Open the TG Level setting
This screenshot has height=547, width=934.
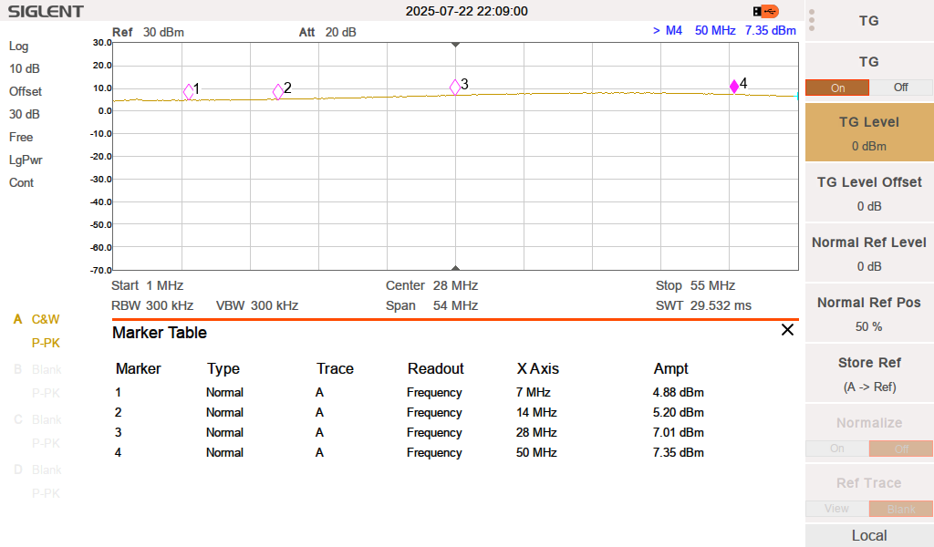pos(867,131)
